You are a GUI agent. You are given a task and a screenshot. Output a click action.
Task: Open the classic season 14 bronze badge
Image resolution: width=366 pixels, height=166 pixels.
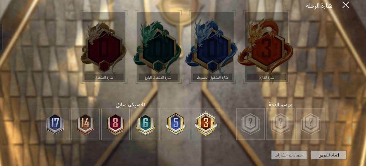[x=85, y=124]
